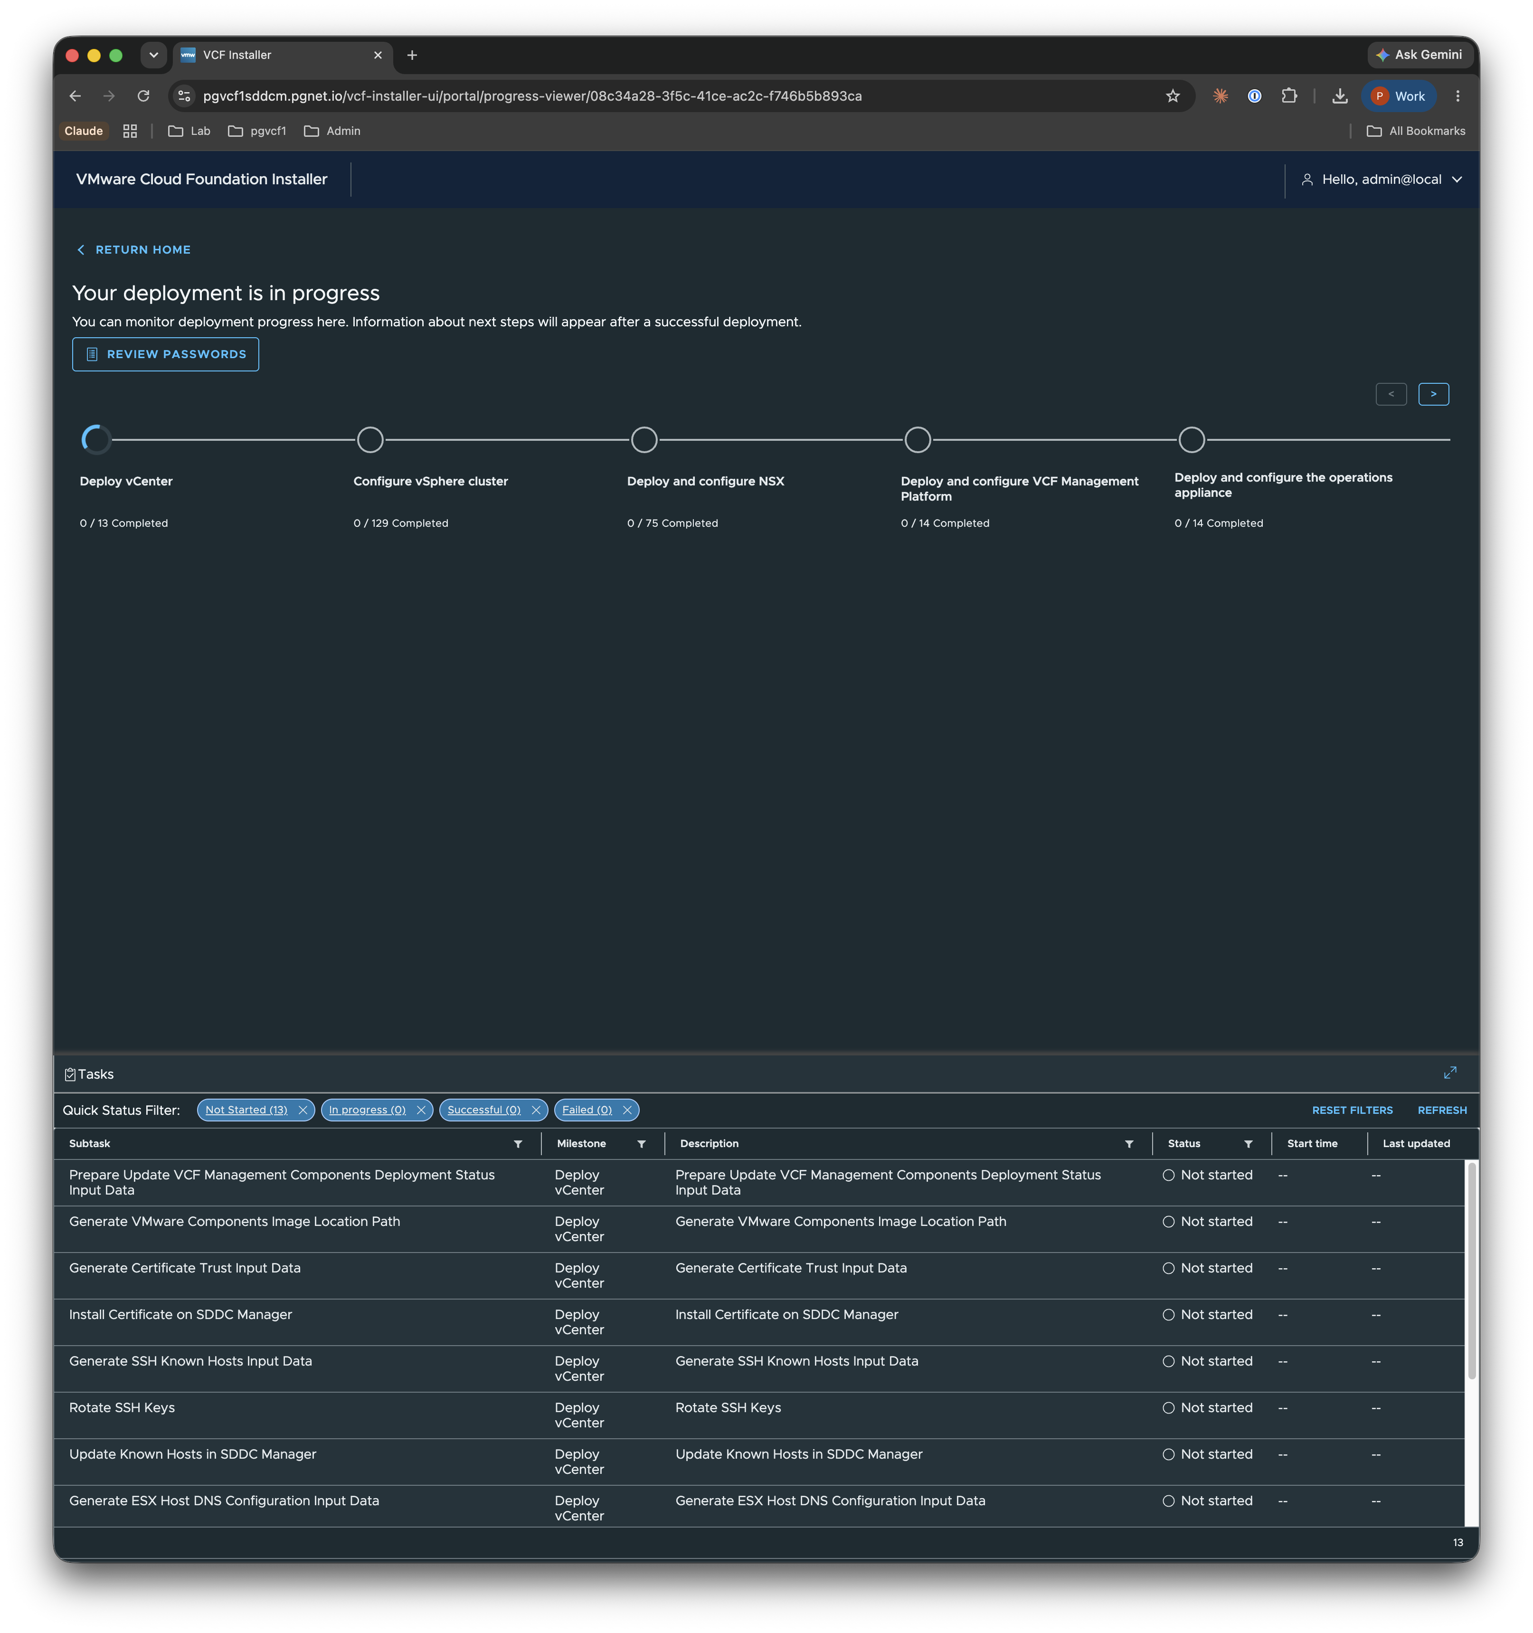Remove the In progress (0) filter chip
The width and height of the screenshot is (1533, 1633).
point(421,1110)
